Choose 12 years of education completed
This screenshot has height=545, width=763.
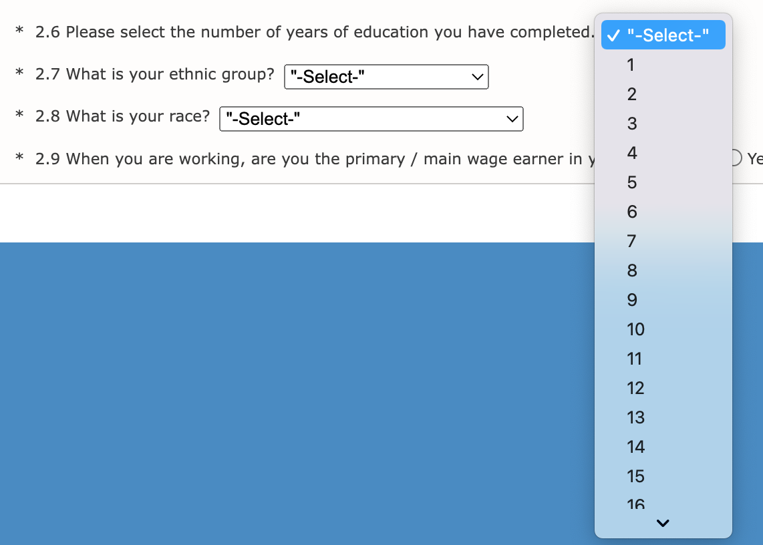(635, 388)
